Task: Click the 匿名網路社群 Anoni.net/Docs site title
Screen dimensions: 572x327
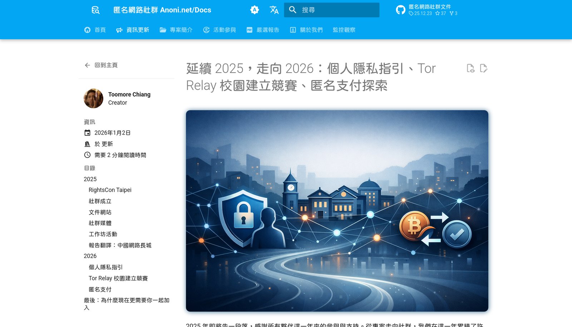Action: [x=162, y=10]
